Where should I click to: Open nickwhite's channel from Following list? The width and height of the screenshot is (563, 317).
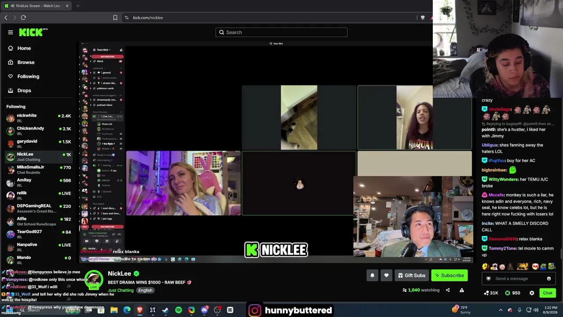[x=38, y=118]
